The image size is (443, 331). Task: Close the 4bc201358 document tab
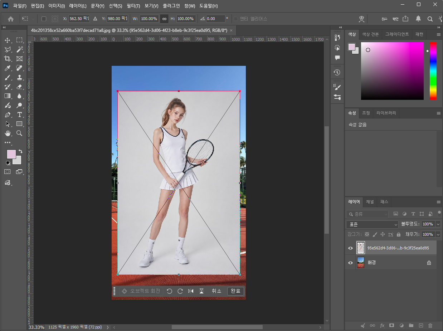coord(231,30)
